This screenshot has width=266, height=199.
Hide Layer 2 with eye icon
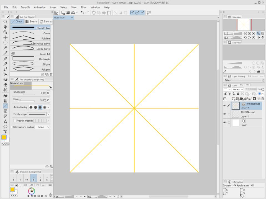tap(225, 106)
